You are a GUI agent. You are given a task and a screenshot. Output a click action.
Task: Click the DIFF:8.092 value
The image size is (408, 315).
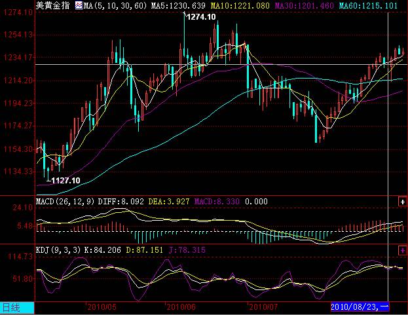click(121, 202)
